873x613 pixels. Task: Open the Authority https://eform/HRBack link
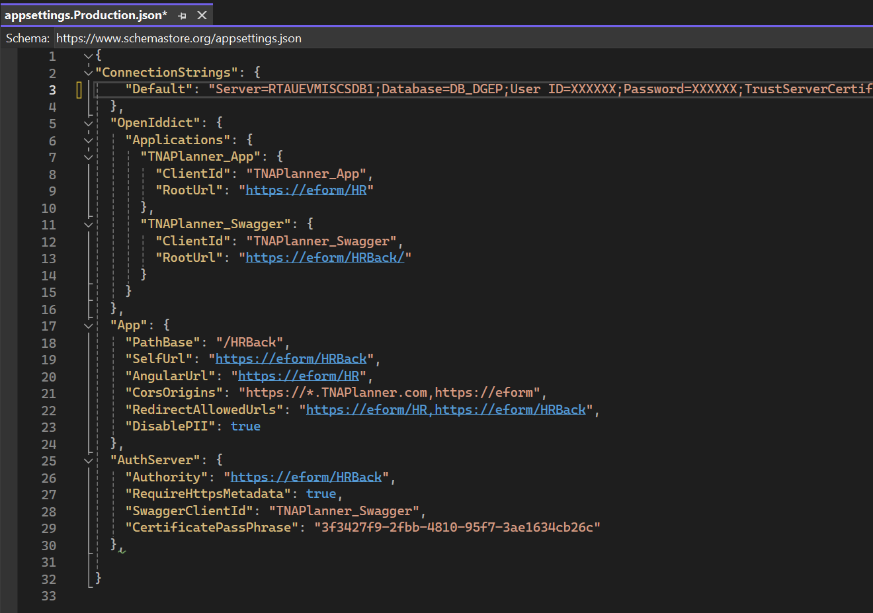tap(306, 477)
